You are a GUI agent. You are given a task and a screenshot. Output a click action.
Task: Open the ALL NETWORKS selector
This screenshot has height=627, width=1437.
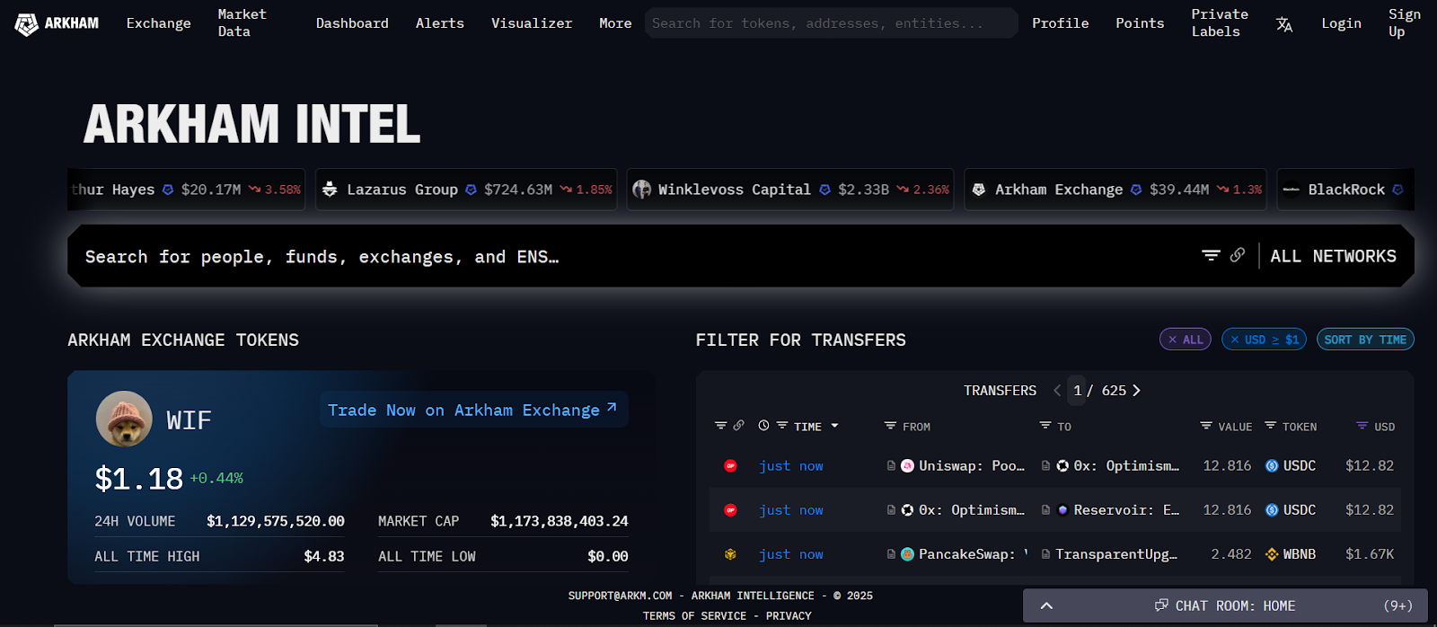[1333, 256]
